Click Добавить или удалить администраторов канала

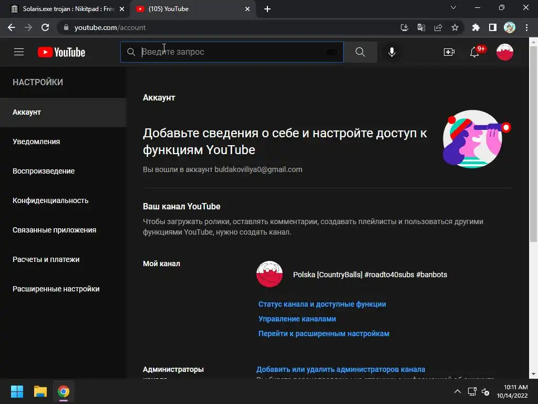pyautogui.click(x=340, y=369)
